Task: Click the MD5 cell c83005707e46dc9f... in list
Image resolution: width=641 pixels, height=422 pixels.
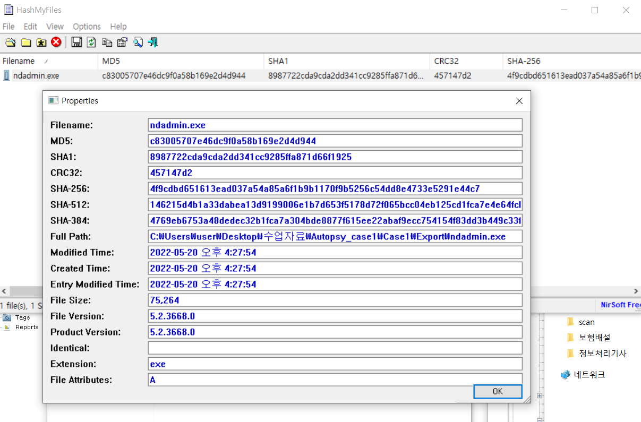Action: (x=174, y=76)
